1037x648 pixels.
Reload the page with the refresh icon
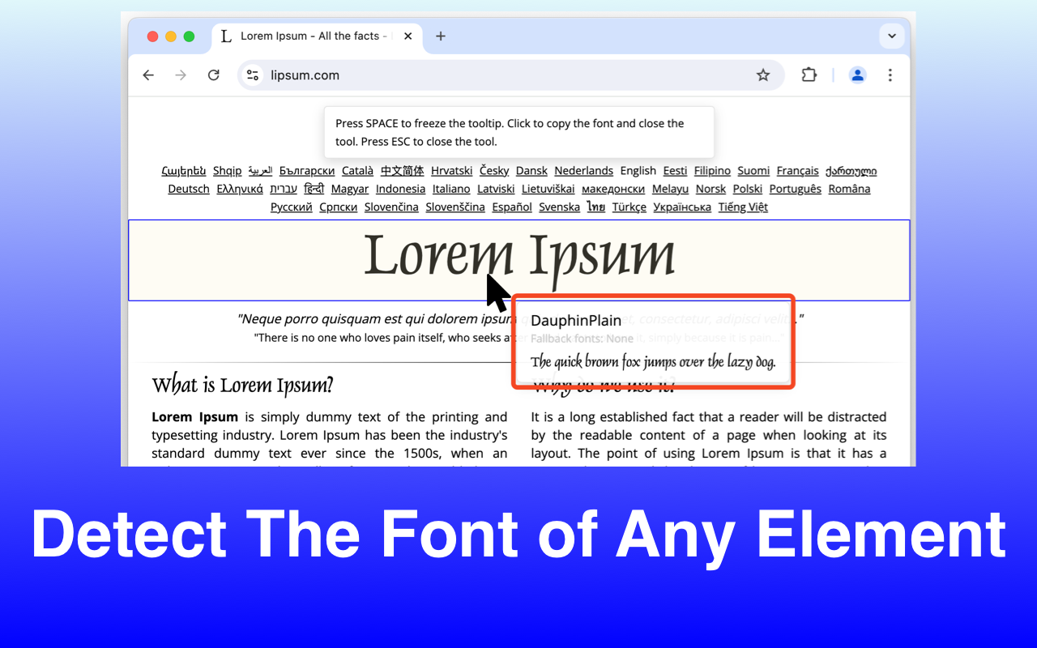point(214,75)
